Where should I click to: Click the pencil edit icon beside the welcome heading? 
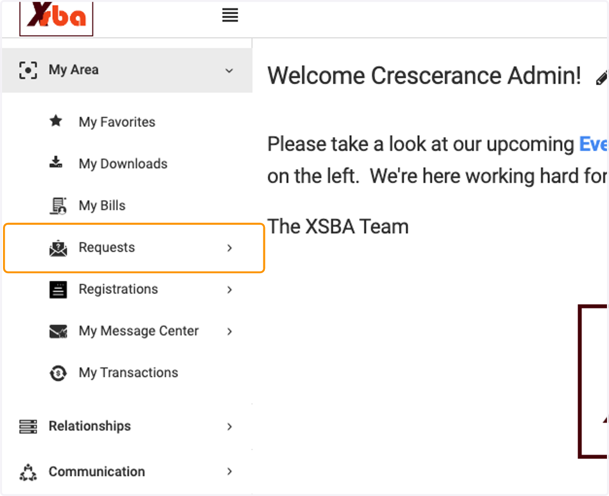click(x=602, y=78)
